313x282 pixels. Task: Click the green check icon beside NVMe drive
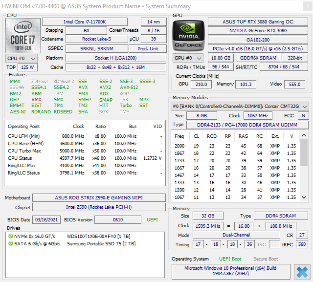point(11,237)
